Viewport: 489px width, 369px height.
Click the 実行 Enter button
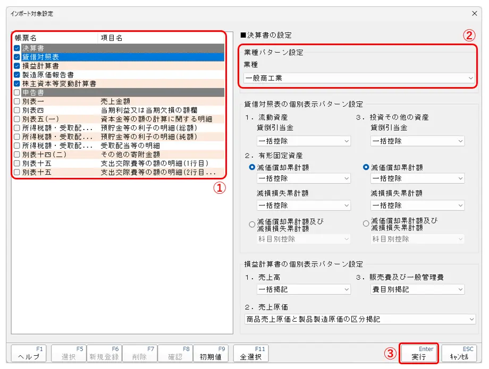pos(418,353)
